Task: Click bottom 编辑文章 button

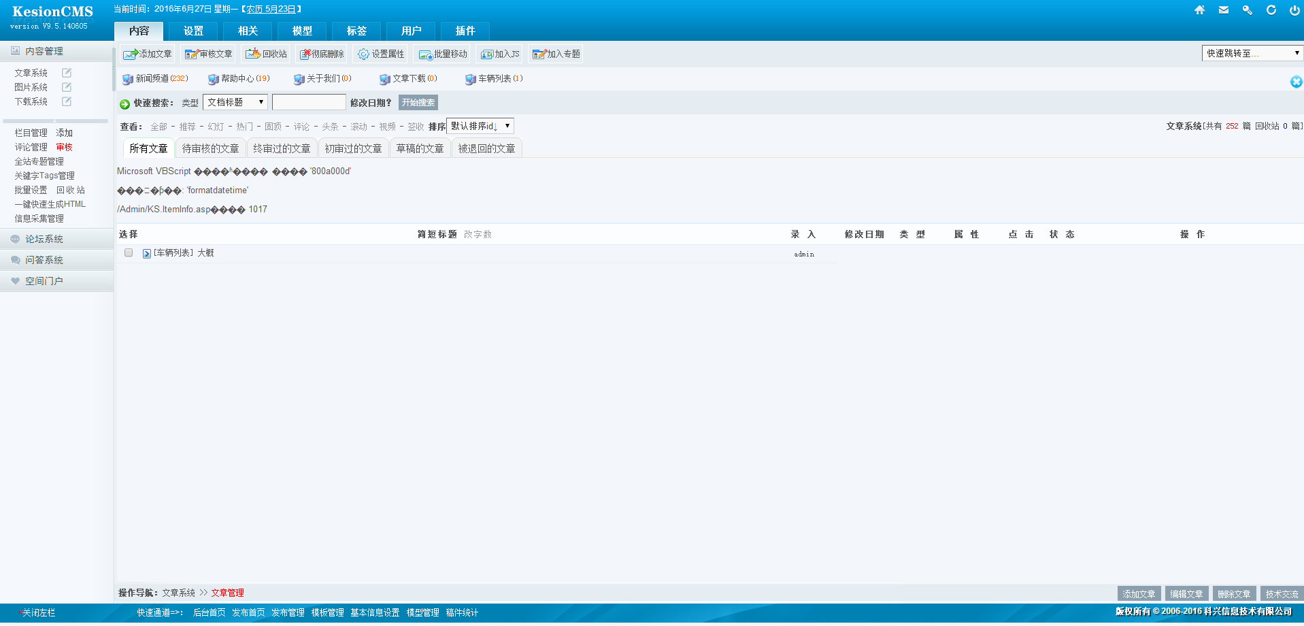Action: [x=1186, y=594]
